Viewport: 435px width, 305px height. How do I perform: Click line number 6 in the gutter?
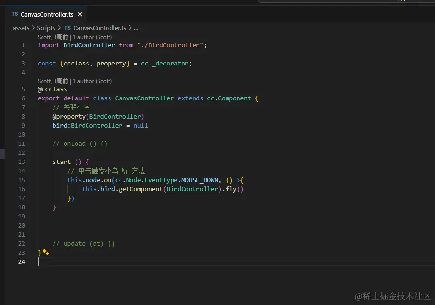[x=23, y=98]
